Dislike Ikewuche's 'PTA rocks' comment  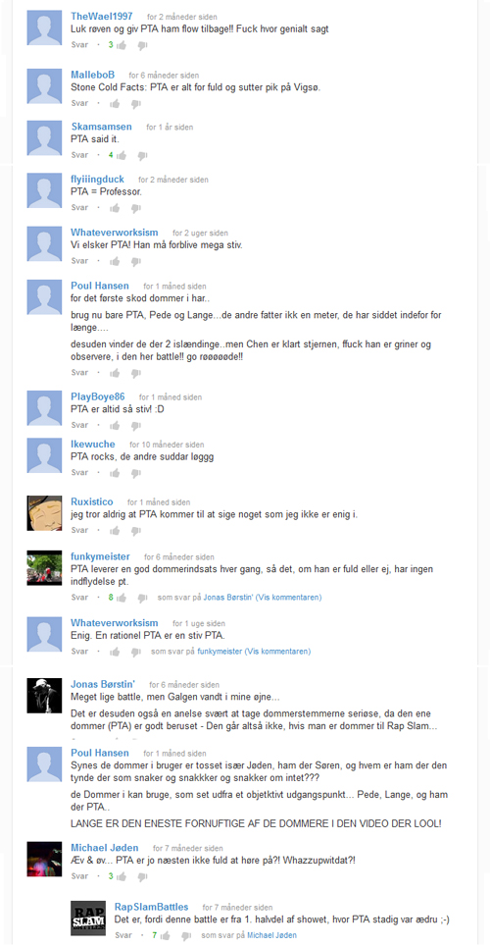coord(135,474)
